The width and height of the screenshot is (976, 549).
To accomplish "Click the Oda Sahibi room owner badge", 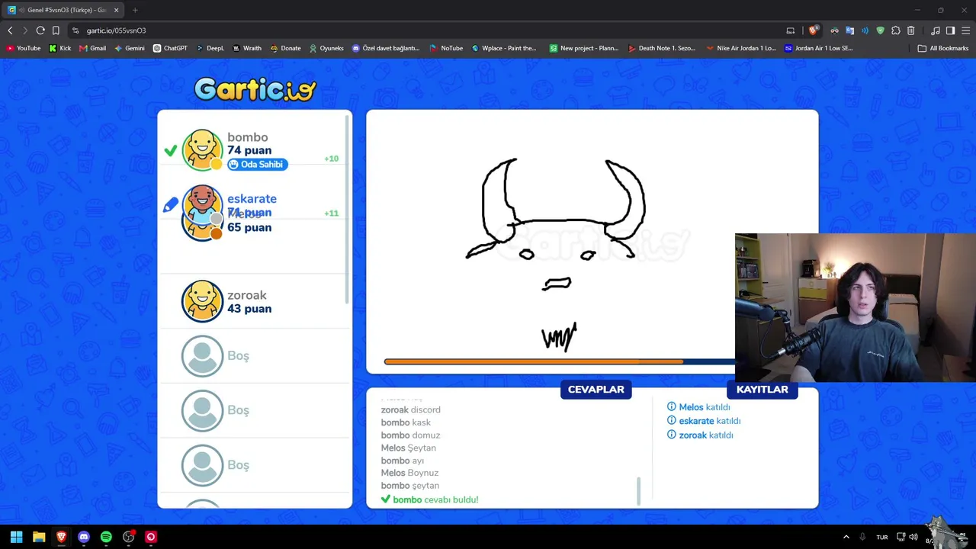I will click(x=257, y=165).
